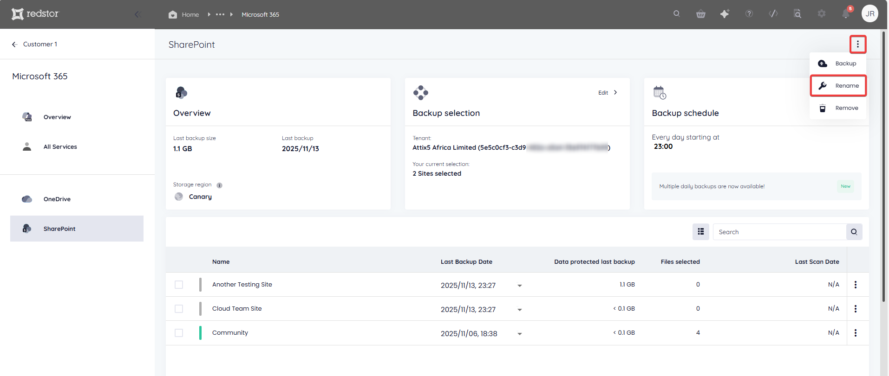Click the code slash icon in top bar

point(773,14)
